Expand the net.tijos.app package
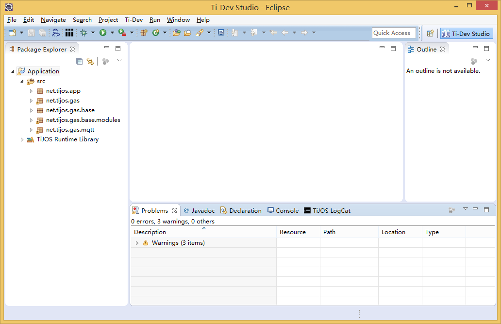The image size is (501, 324). click(x=31, y=91)
